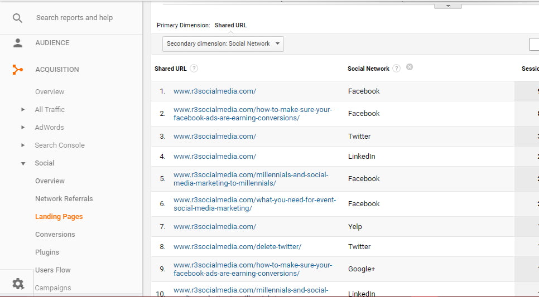539x297 pixels.
Task: Open Plugins report
Action: [x=47, y=252]
